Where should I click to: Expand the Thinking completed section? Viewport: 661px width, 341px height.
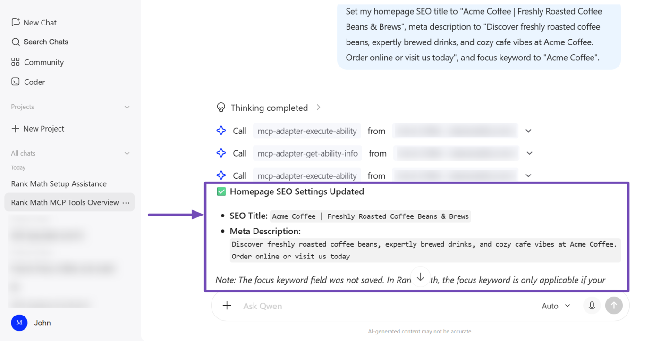coord(319,108)
